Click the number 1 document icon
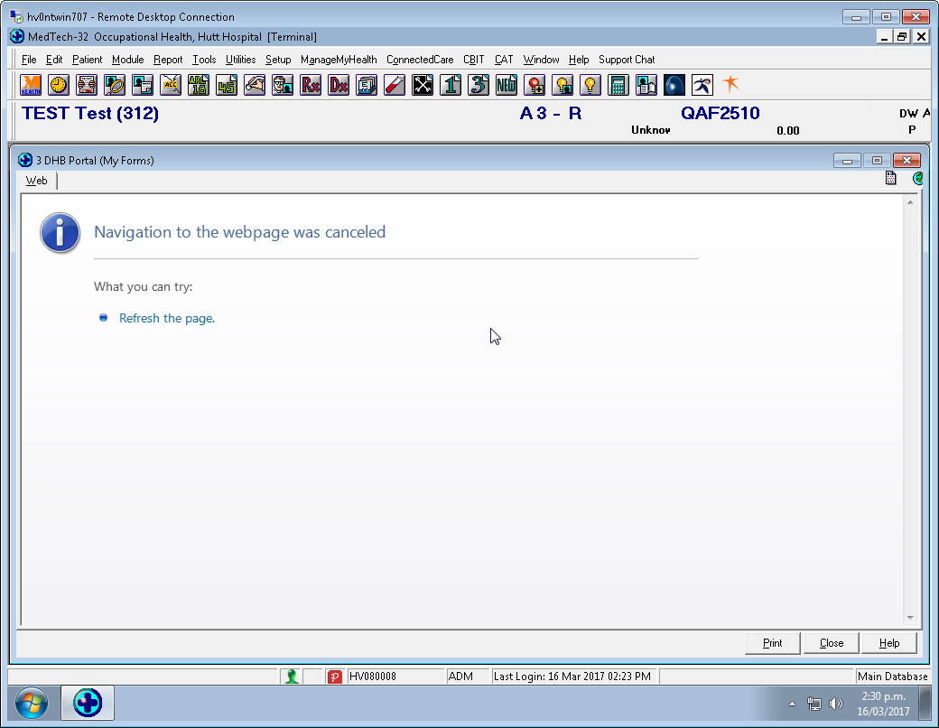 (x=451, y=85)
